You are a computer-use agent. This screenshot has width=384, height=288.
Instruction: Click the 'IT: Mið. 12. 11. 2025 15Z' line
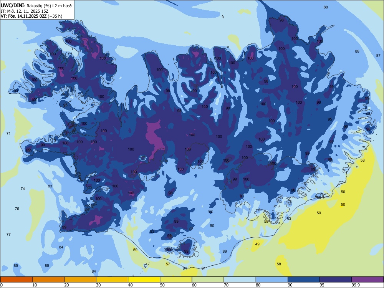(25, 11)
